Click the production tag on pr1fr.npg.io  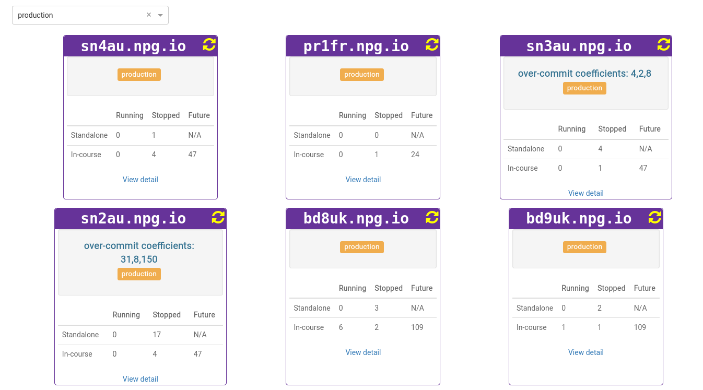coord(362,75)
